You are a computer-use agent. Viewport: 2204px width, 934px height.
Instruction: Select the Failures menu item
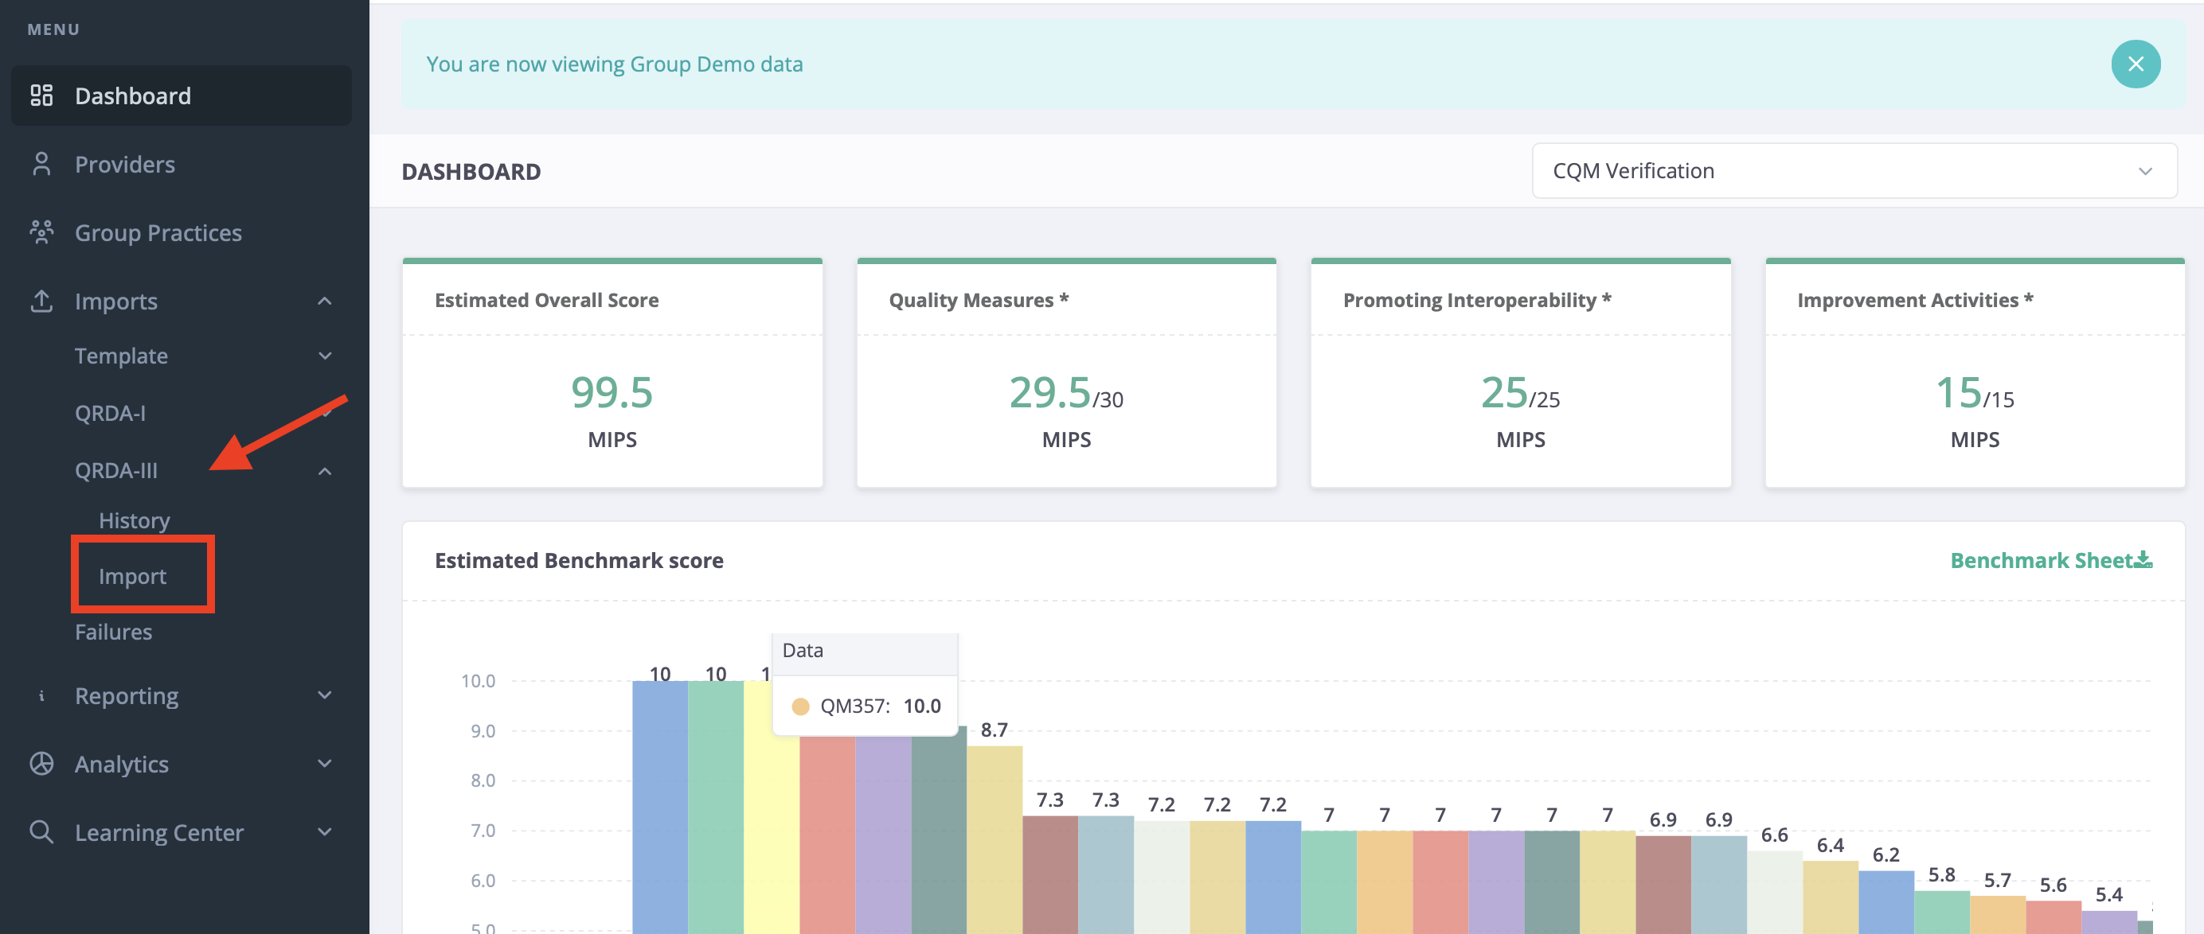point(113,632)
